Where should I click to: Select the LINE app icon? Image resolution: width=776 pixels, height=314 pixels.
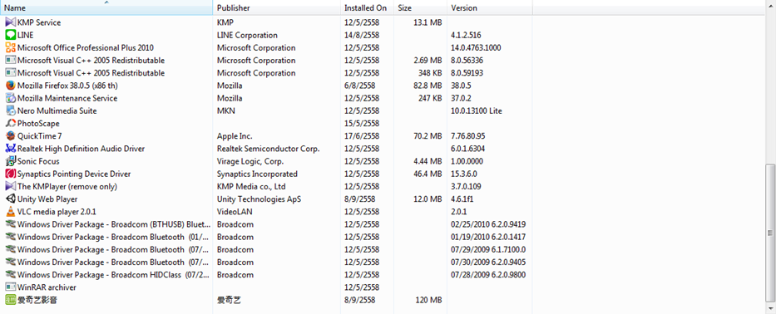pyautogui.click(x=10, y=35)
